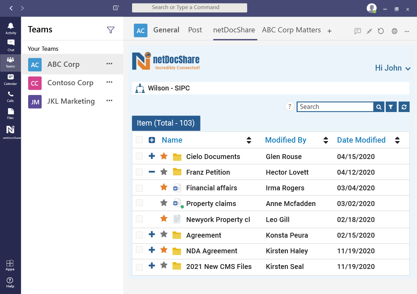The image size is (417, 294).
Task: Sort by Date Modified column arrows
Action: click(x=398, y=140)
